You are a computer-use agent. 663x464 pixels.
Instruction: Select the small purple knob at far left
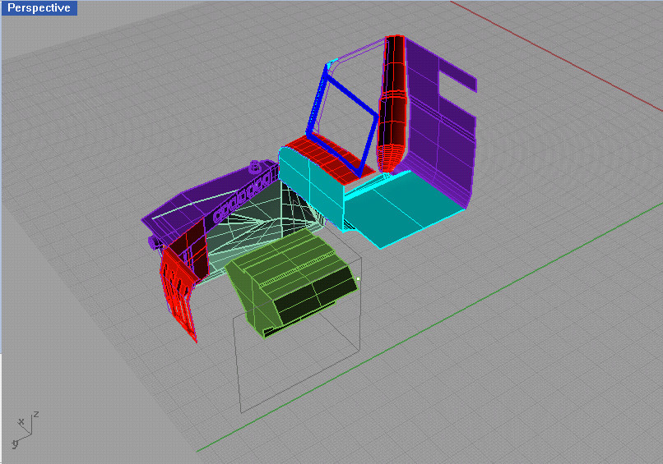pos(151,242)
